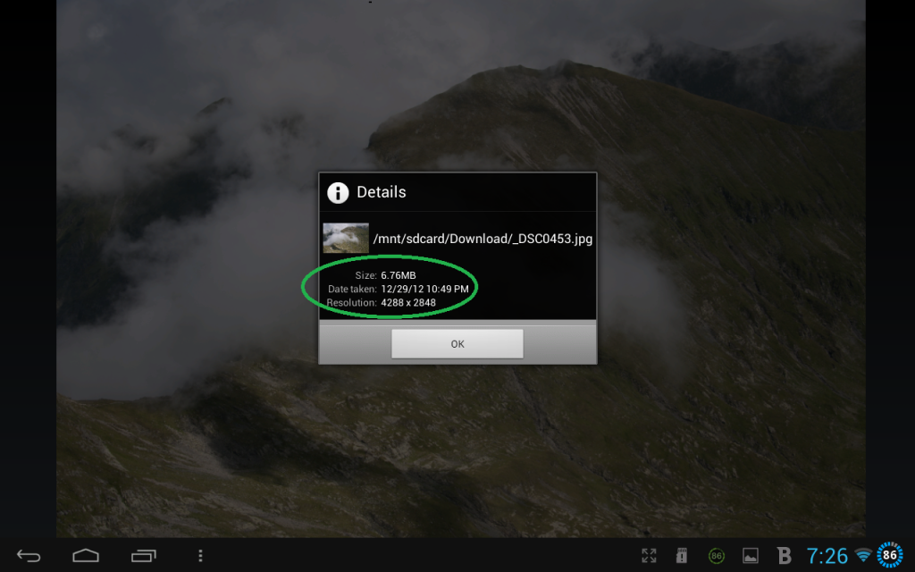
Task: Click the info icon beside Details title
Action: (338, 192)
